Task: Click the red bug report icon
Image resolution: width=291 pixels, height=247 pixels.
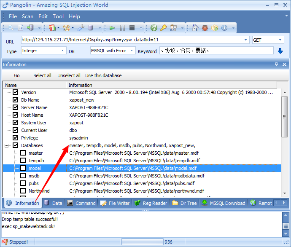Action: 205,28
